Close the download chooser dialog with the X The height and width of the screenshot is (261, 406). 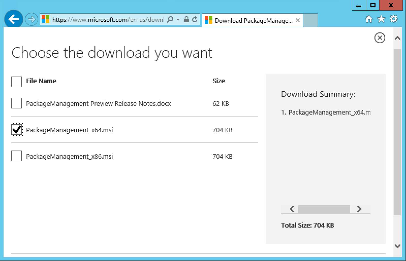pos(380,38)
